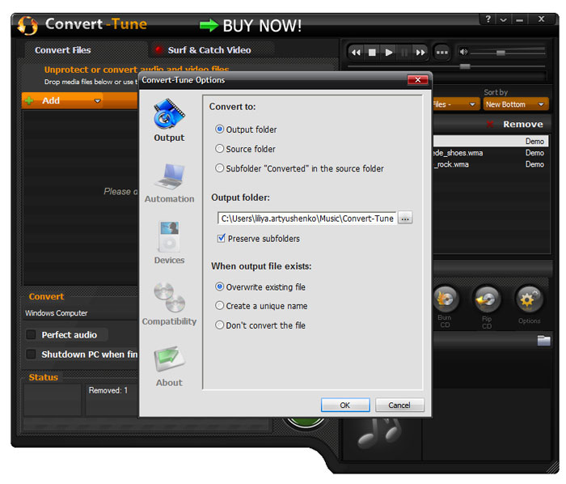The width and height of the screenshot is (566, 484).
Task: Open the title bar down-arrow menu
Action: tap(503, 19)
